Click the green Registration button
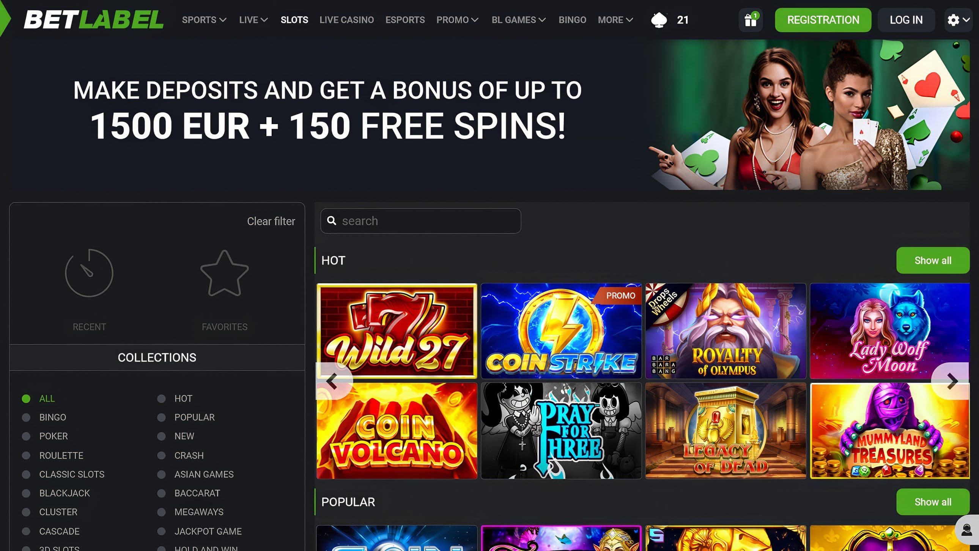 point(823,20)
